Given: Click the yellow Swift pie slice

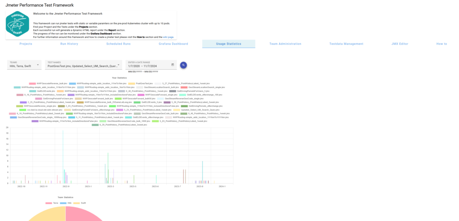Looking at the screenshot, I should coord(50,216).
